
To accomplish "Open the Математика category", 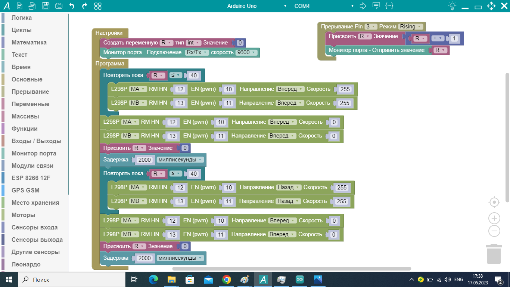I will coord(29,42).
